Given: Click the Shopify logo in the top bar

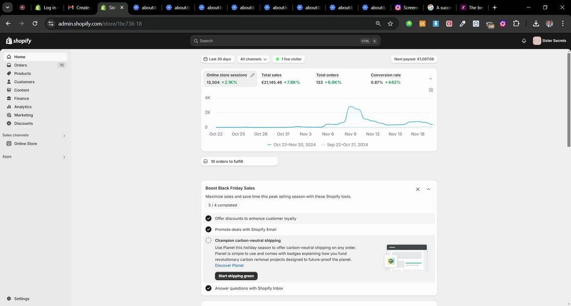Looking at the screenshot, I should (x=19, y=41).
